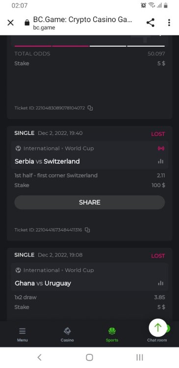Tap the Android back navigation button
Screen dimensions: 179x368
(39, 357)
